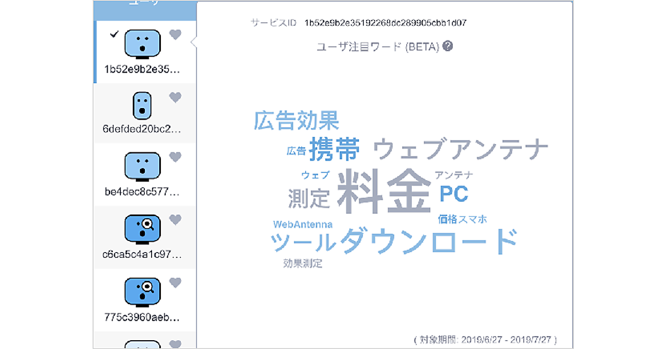Click the user ID text c6ca5c4a1c97...
This screenshot has width=666, height=349.
[142, 255]
